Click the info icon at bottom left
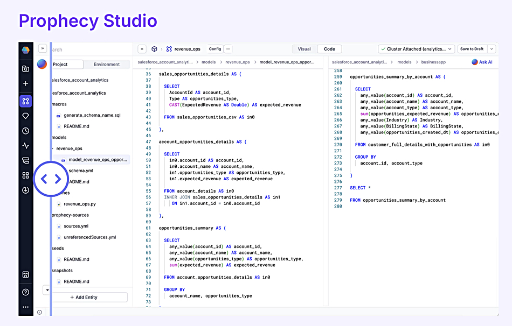The width and height of the screenshot is (512, 326). (39, 312)
